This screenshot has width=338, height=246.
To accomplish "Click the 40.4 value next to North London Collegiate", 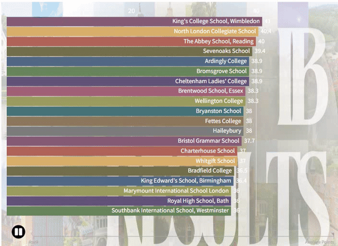I will (x=266, y=32).
